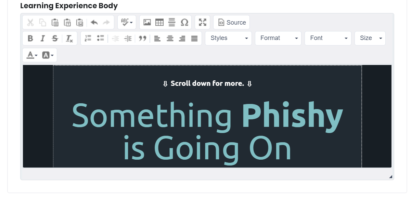Open the background color picker
The width and height of the screenshot is (411, 199).
[48, 55]
